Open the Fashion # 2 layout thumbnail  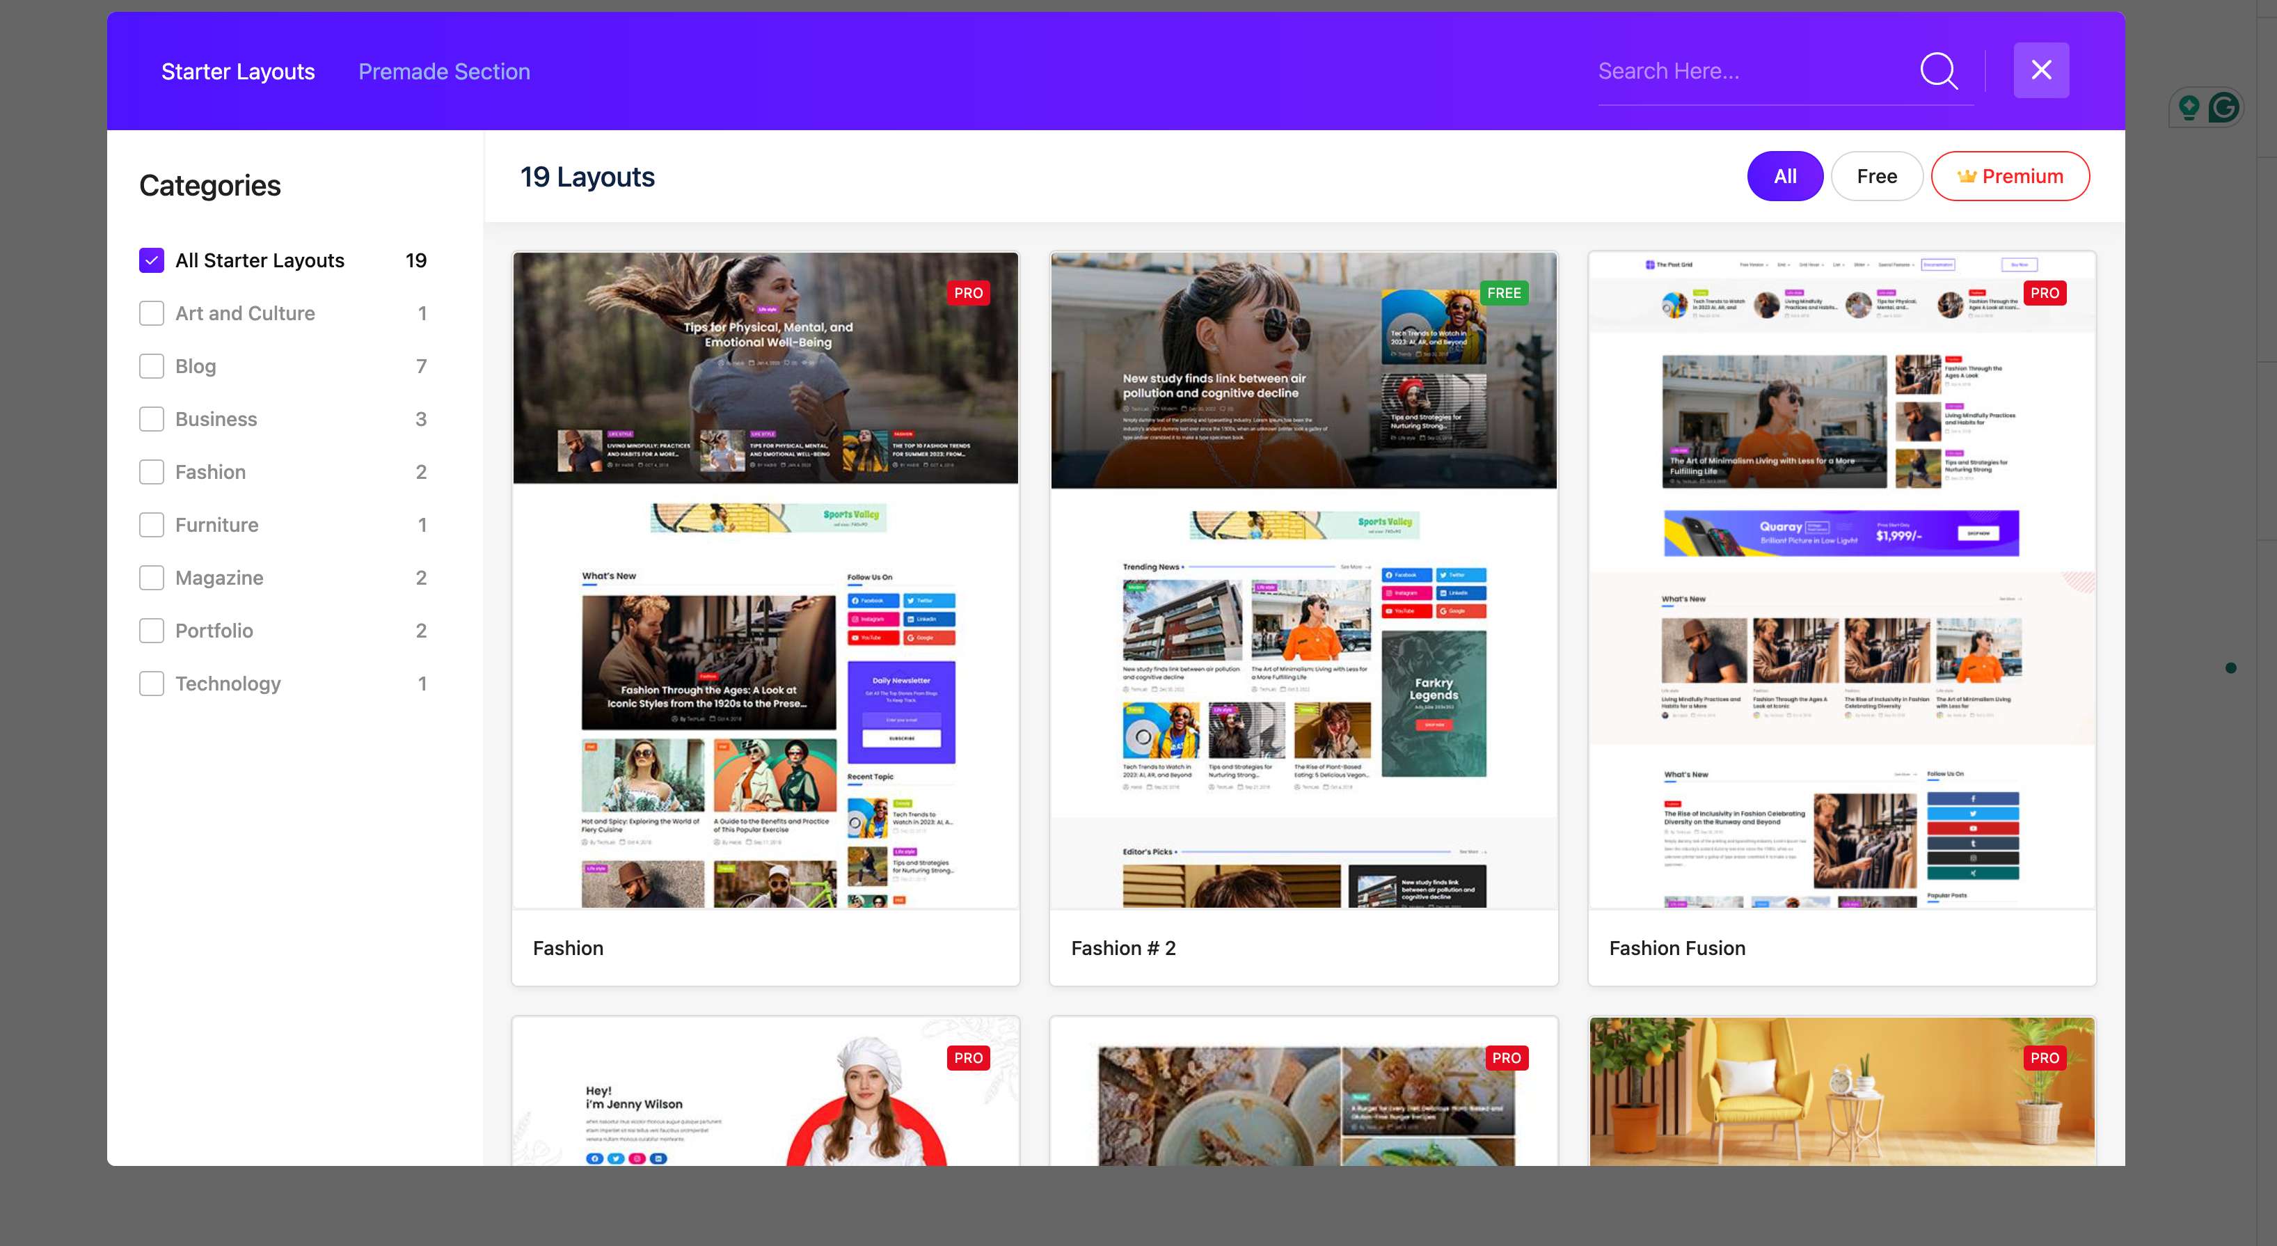point(1304,580)
